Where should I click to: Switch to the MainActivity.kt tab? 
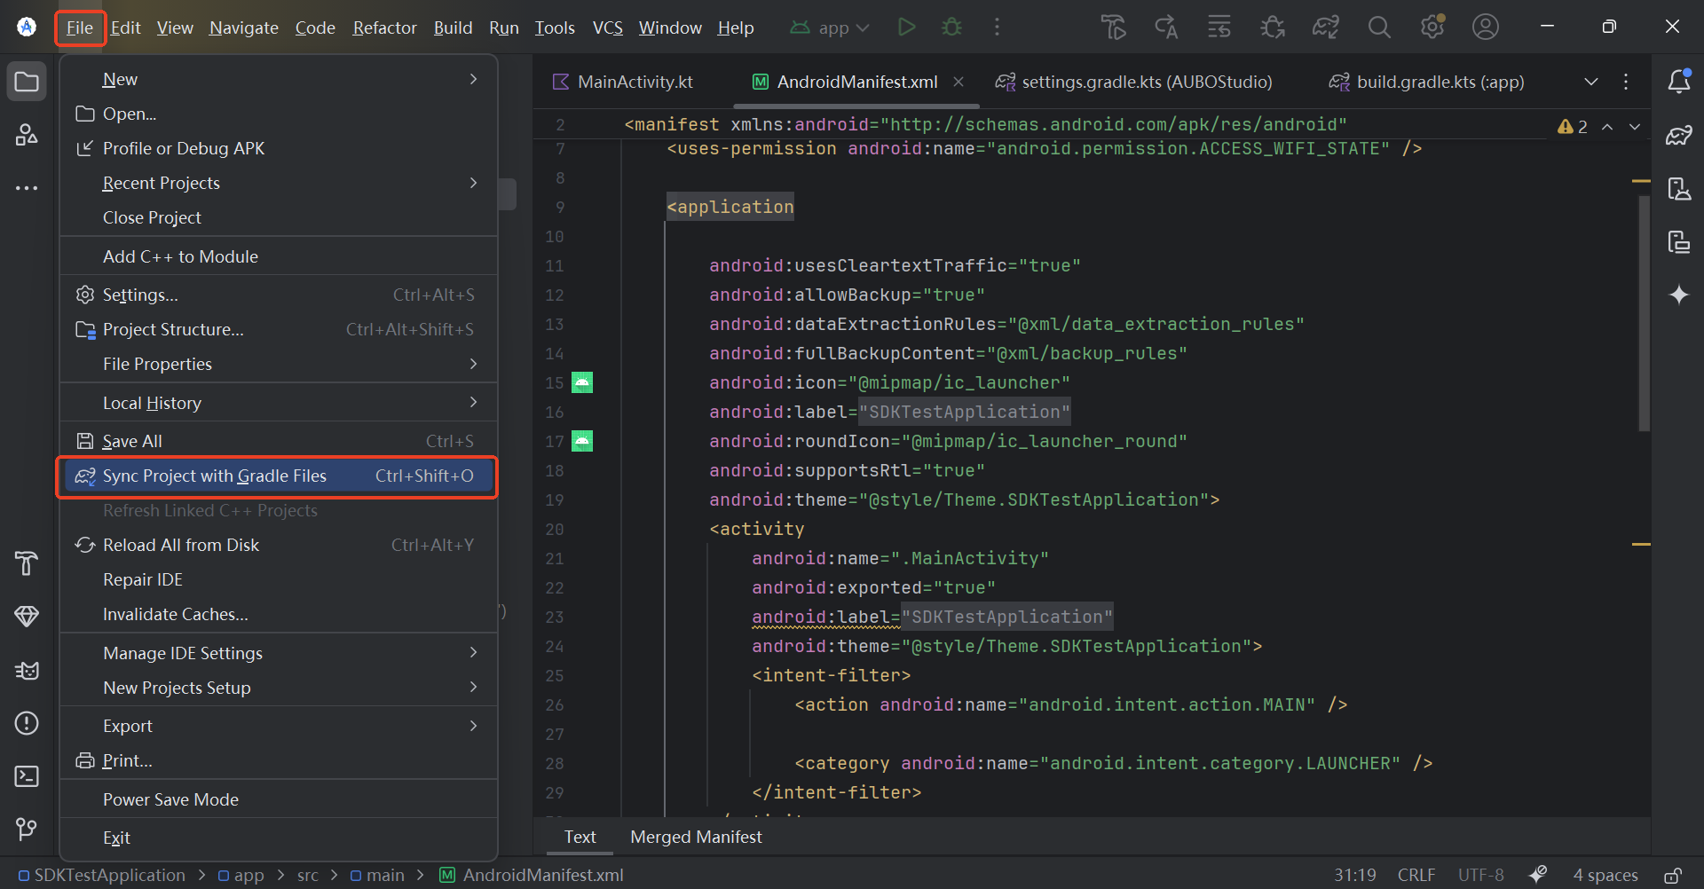point(634,81)
